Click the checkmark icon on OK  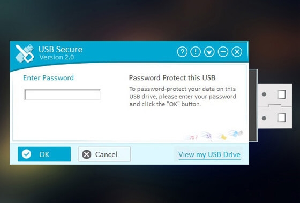click(x=26, y=154)
